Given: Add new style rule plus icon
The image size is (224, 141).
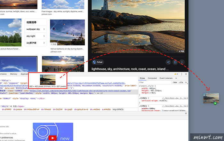Looking at the screenshot, I should (186, 82).
